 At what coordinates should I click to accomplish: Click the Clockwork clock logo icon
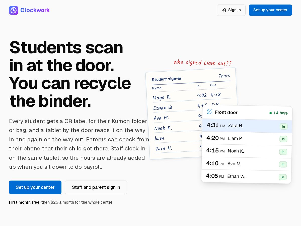[x=14, y=10]
